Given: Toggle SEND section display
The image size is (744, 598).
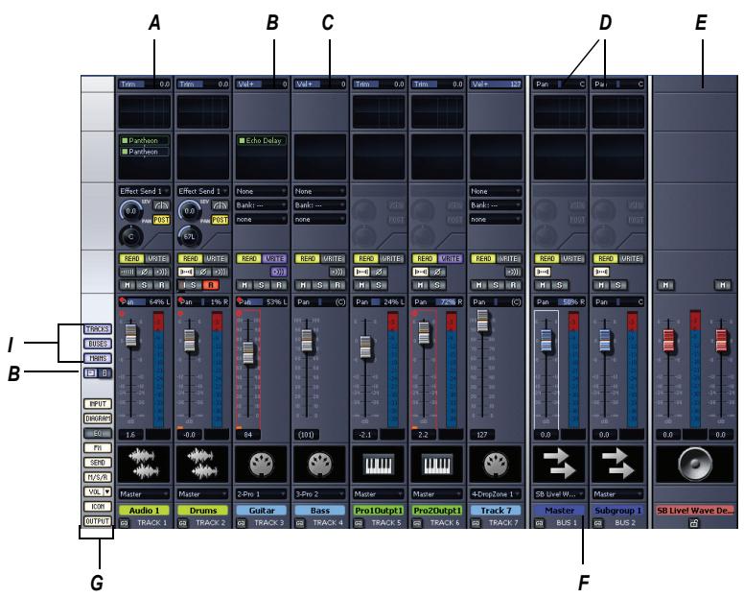Looking at the screenshot, I should tap(98, 463).
